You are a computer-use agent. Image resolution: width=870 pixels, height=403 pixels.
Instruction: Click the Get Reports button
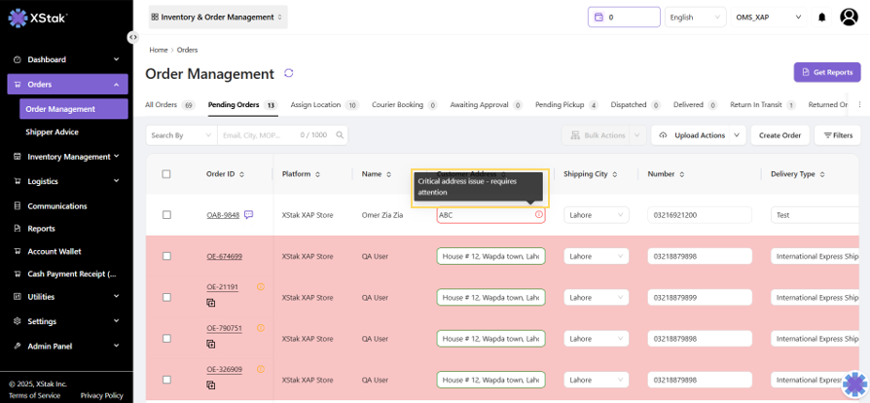click(x=826, y=72)
